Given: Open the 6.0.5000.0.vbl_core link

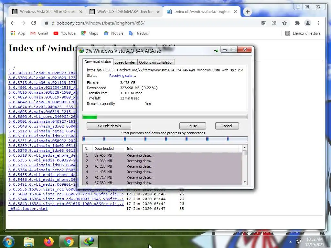Looking at the screenshot, I should [42, 117].
